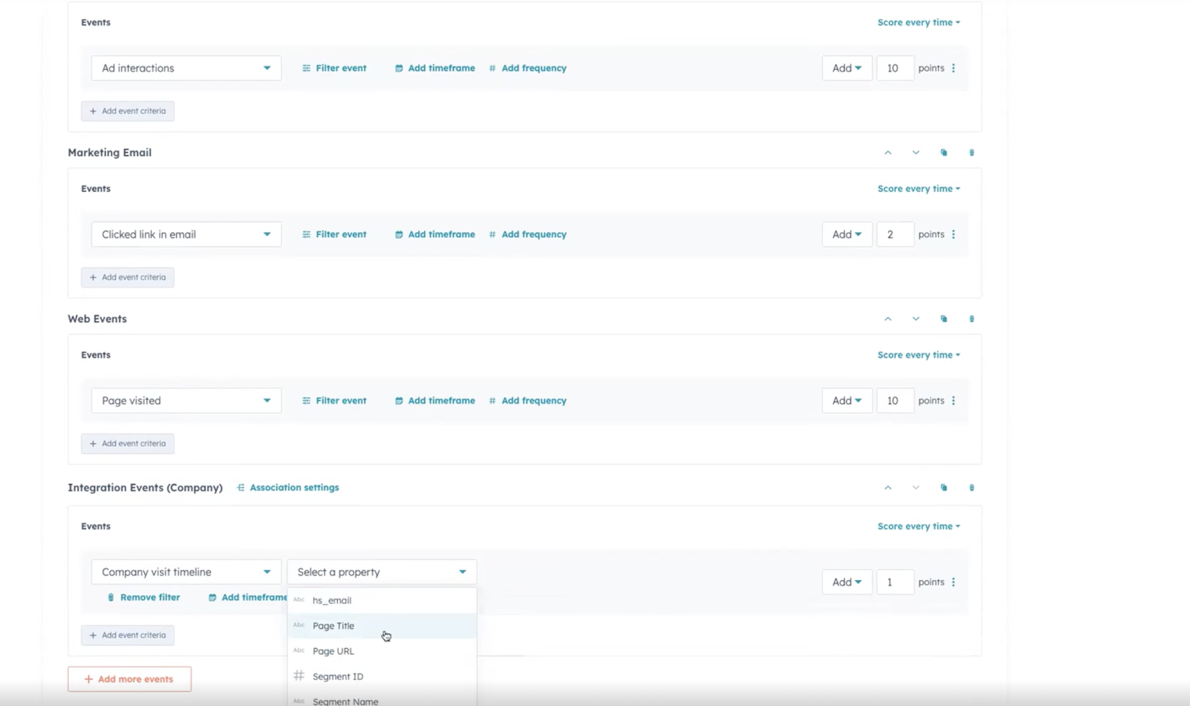The image size is (1190, 706).
Task: Click the points value field showing 2
Action: (x=895, y=234)
